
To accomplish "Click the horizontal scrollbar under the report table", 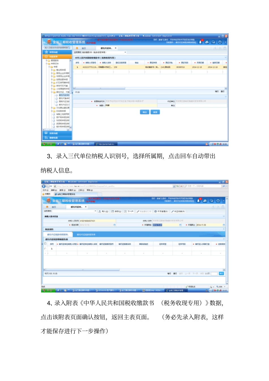I will coord(135,270).
